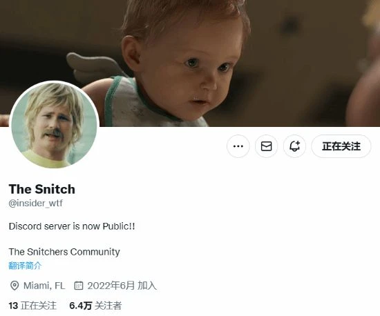
Task: Click the location pin icon
Action: pos(15,286)
